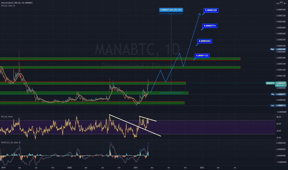The image size is (288, 170).
Task: Select the price range measurement label showing 416.32%
Action: tap(171, 10)
